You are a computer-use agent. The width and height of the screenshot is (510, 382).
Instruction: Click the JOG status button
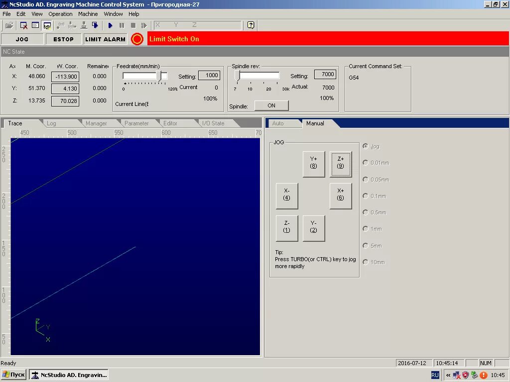(22, 39)
